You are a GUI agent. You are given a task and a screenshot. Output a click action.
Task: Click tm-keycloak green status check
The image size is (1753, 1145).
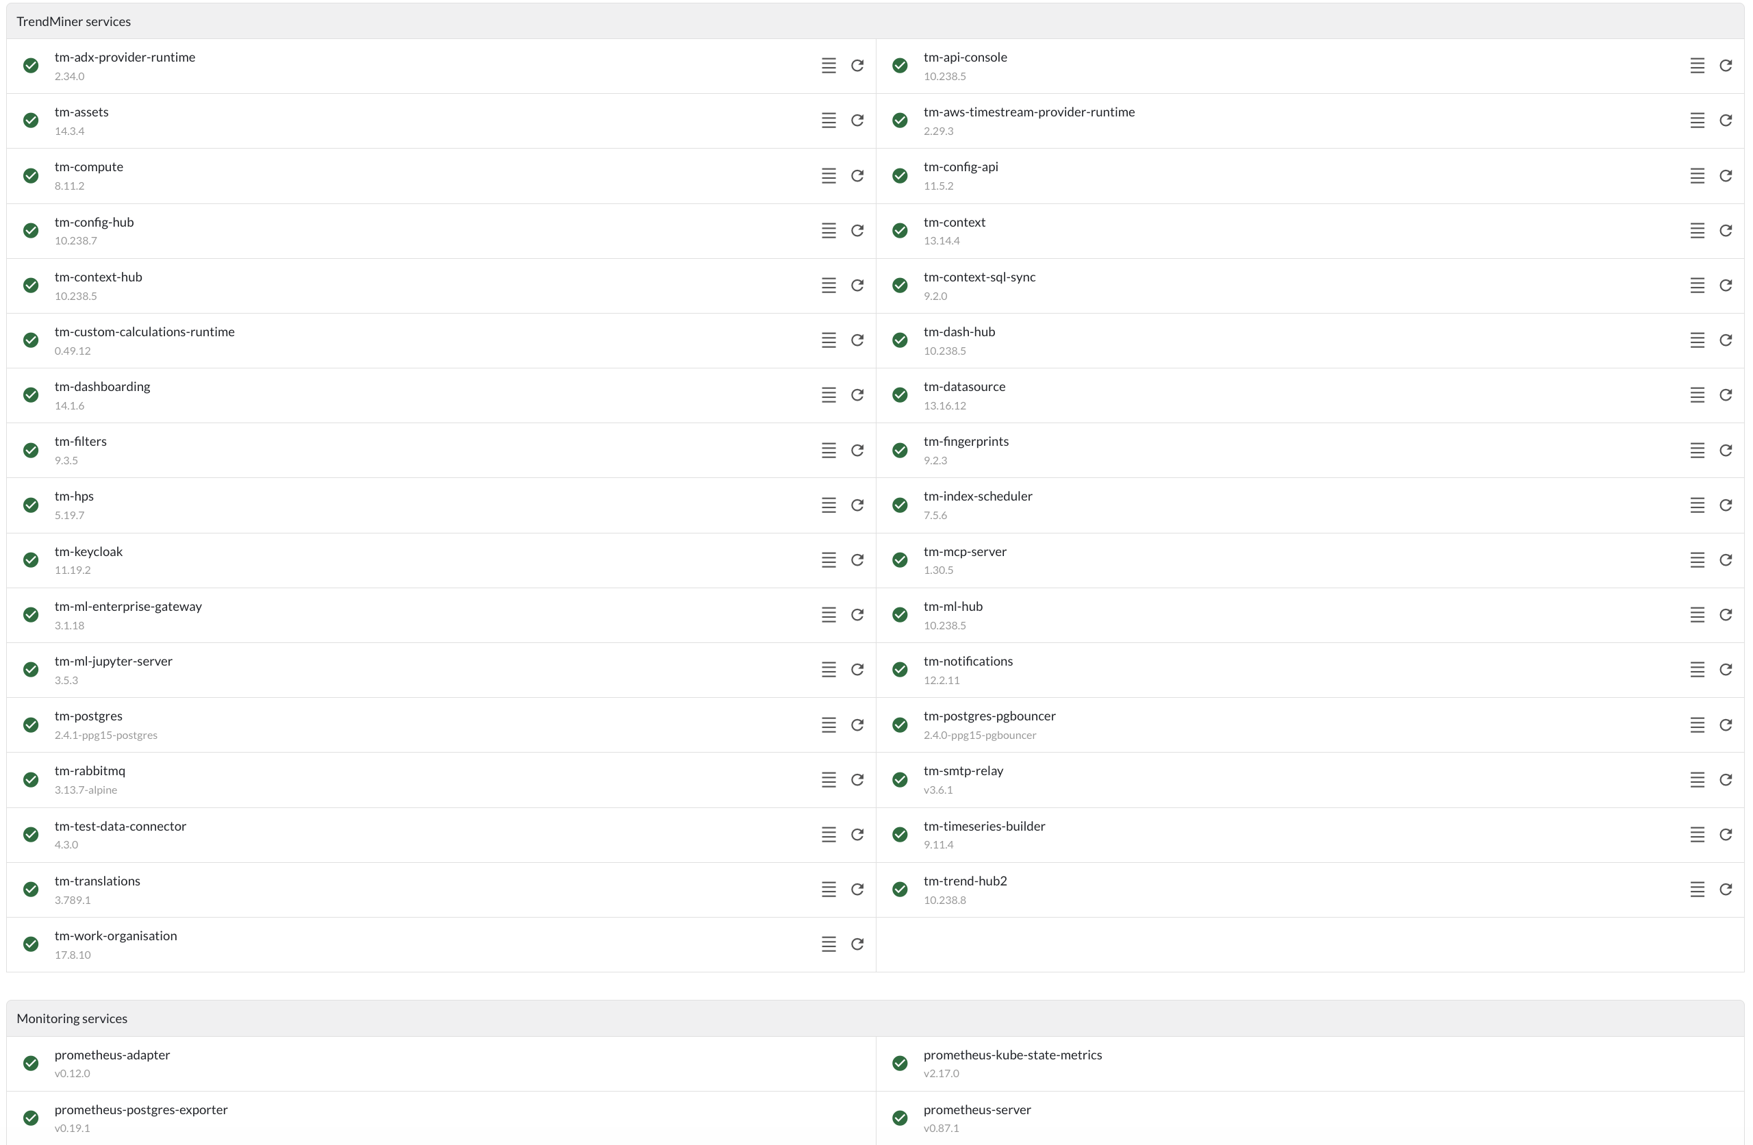(x=31, y=560)
